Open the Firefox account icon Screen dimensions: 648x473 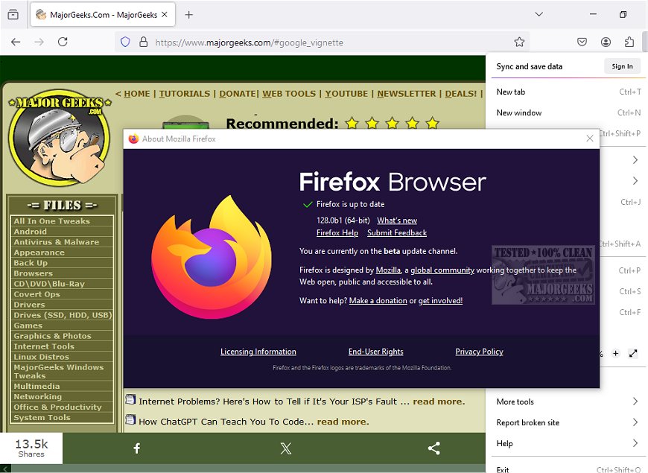[606, 42]
